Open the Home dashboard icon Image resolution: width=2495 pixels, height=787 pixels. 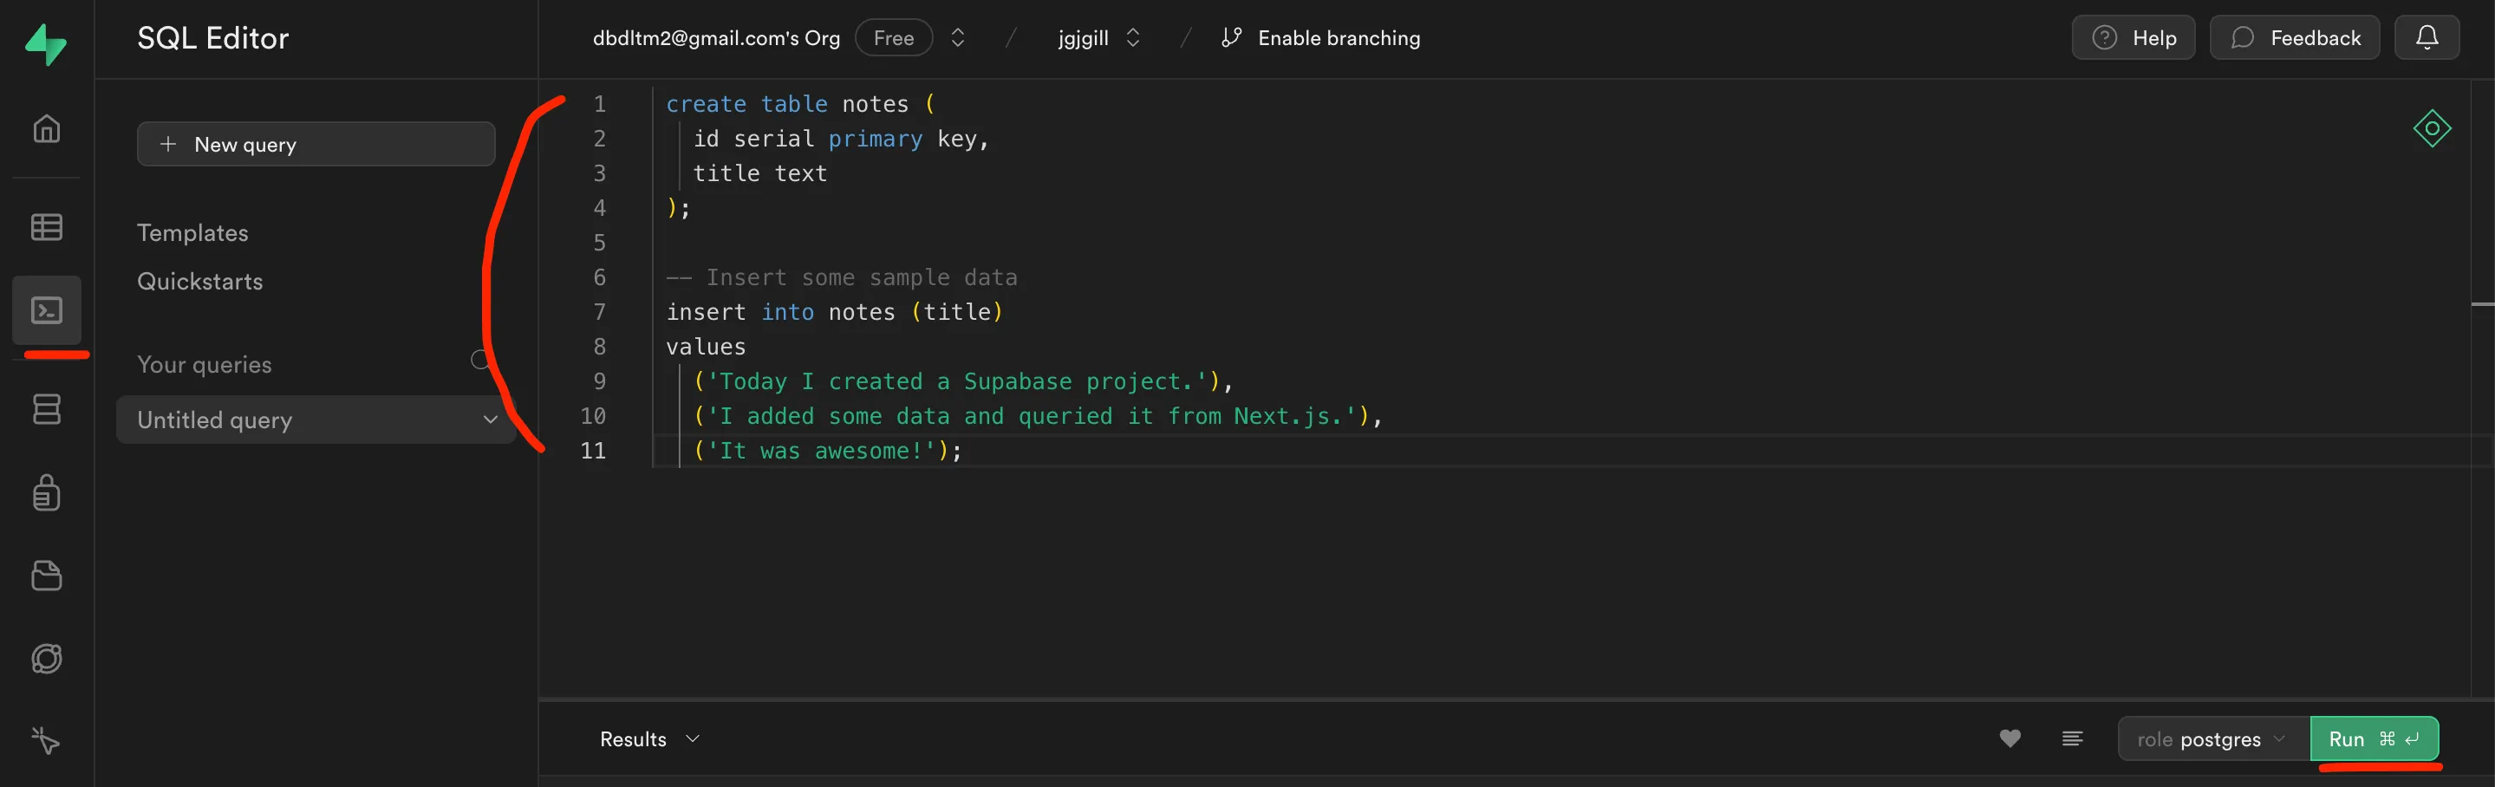(x=46, y=129)
